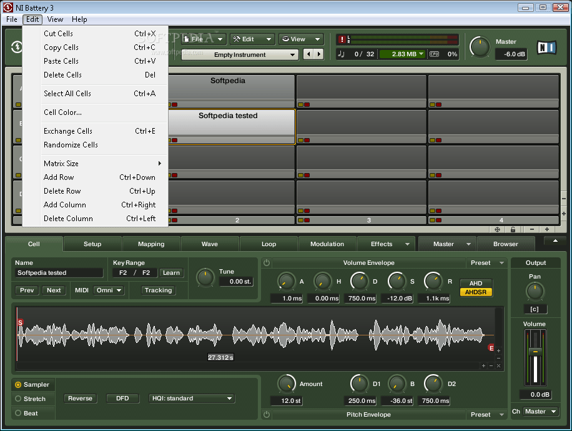
Task: Click waveform vertical zoom out minus
Action: coord(499,359)
